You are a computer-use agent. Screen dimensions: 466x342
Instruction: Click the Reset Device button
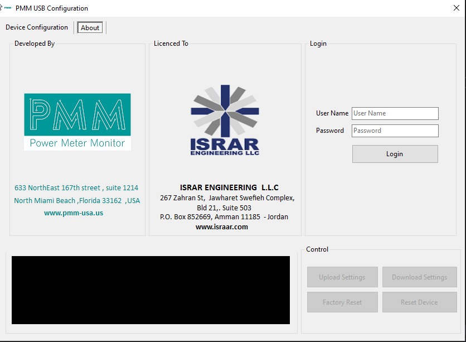pyautogui.click(x=419, y=302)
